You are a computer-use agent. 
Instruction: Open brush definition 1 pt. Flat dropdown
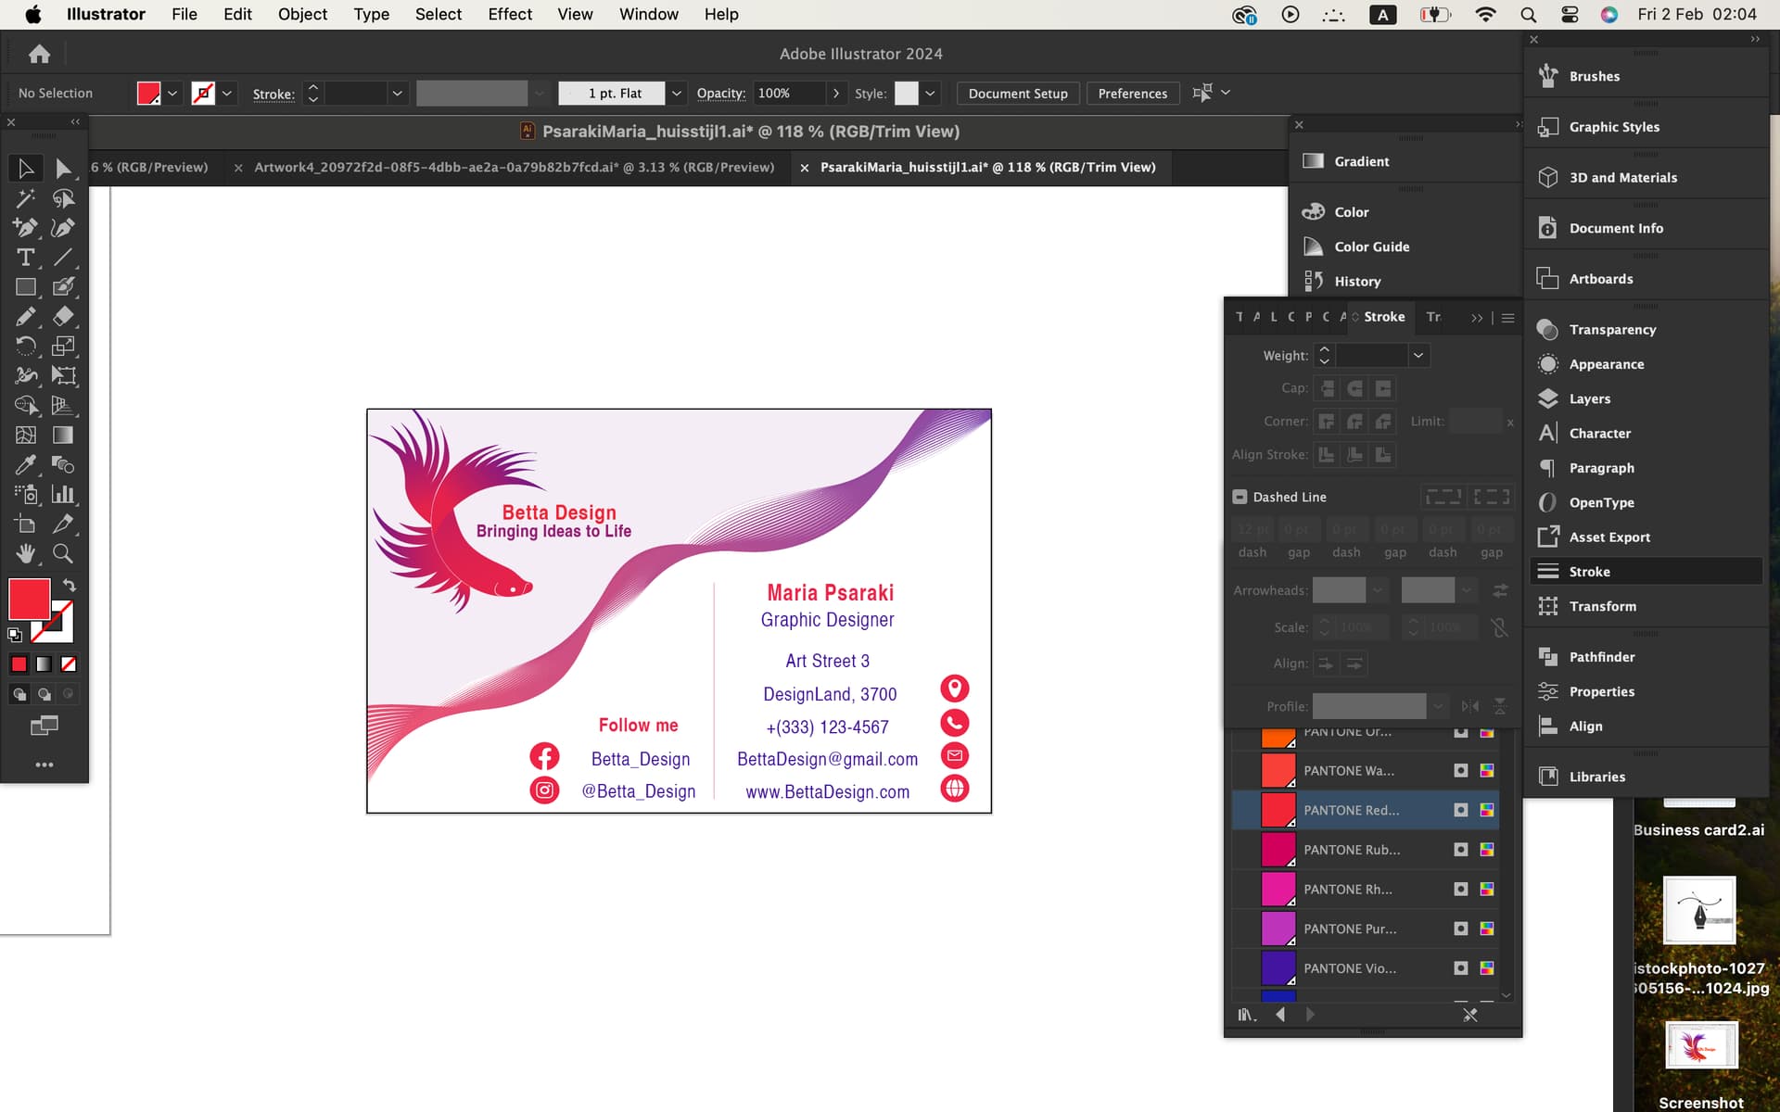coord(677,94)
